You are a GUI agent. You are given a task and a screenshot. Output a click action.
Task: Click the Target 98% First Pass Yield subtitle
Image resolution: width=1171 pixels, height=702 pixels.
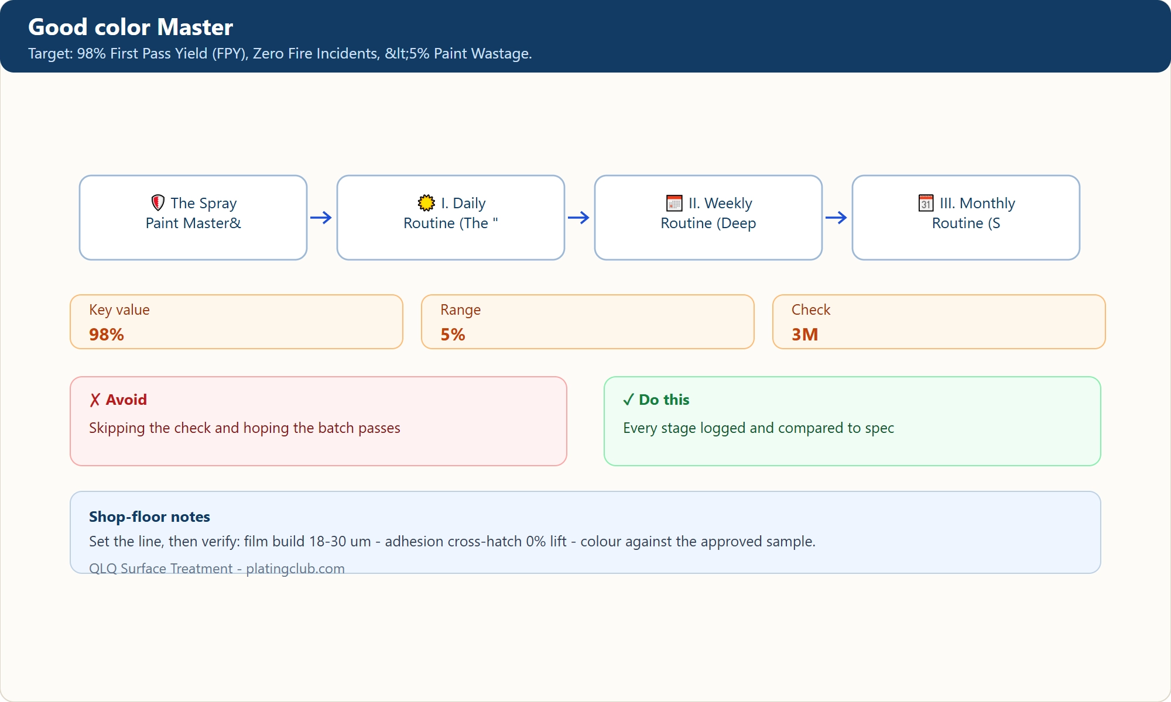click(x=280, y=53)
